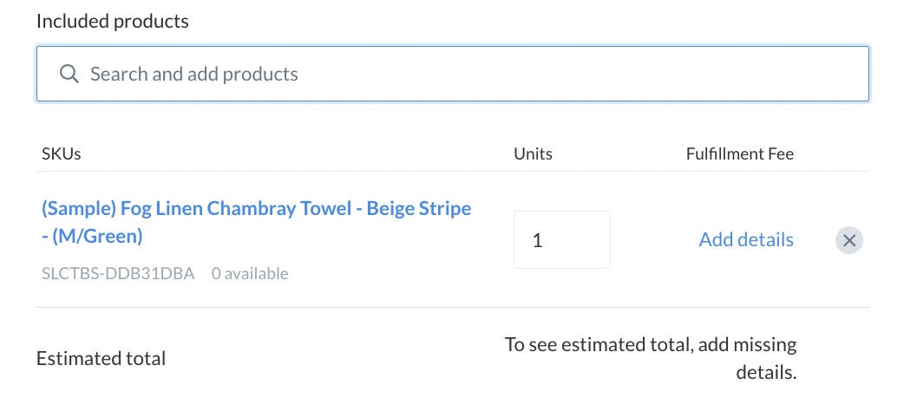Focus the Search and add products field
This screenshot has width=904, height=411.
pyautogui.click(x=453, y=74)
